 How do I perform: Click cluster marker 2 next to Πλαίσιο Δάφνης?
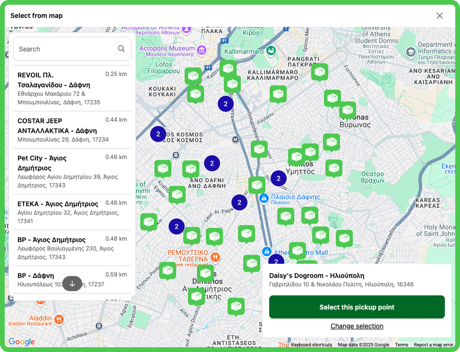tap(239, 202)
